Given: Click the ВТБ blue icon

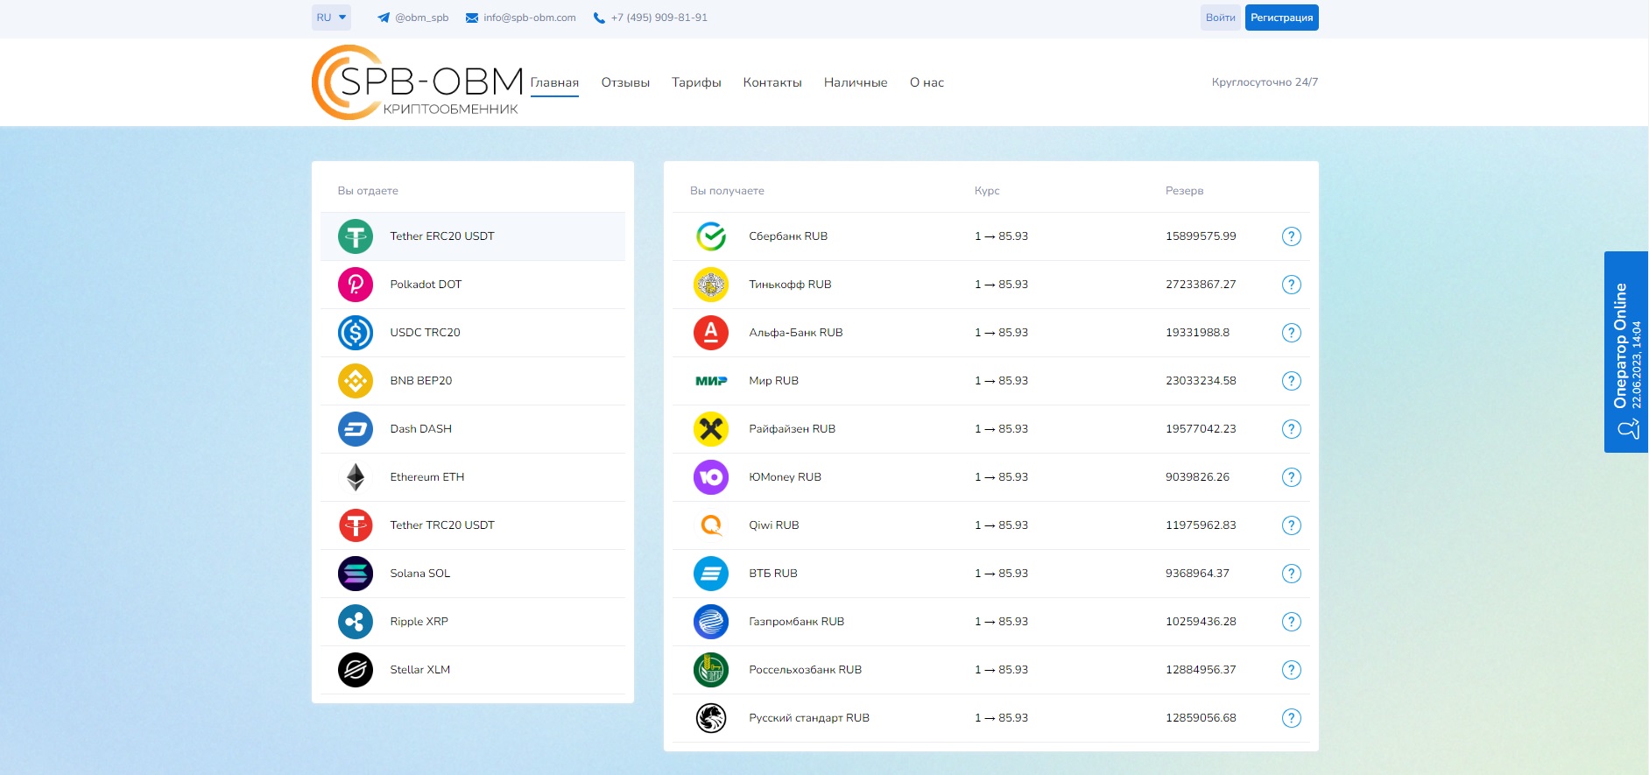Looking at the screenshot, I should coord(711,574).
